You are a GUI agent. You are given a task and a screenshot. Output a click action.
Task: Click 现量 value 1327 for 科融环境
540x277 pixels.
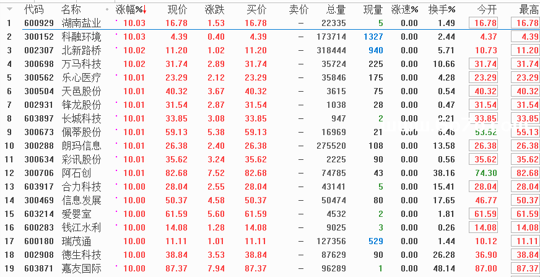coord(373,37)
